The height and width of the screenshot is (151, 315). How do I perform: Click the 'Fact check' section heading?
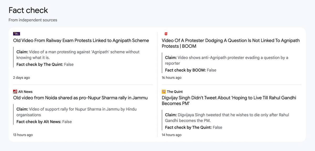(x=28, y=10)
